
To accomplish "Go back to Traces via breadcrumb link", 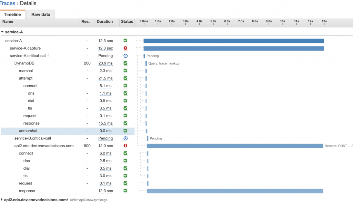I will pyautogui.click(x=8, y=3).
